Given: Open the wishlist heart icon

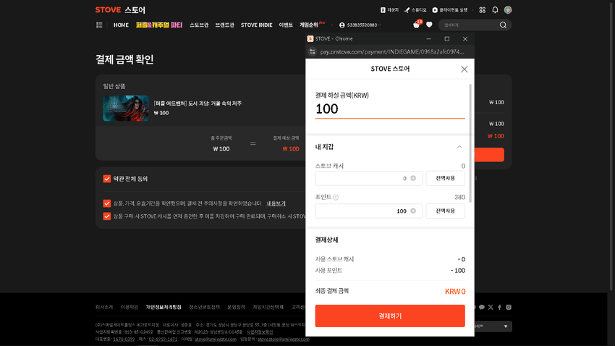Looking at the screenshot, I should pyautogui.click(x=429, y=25).
